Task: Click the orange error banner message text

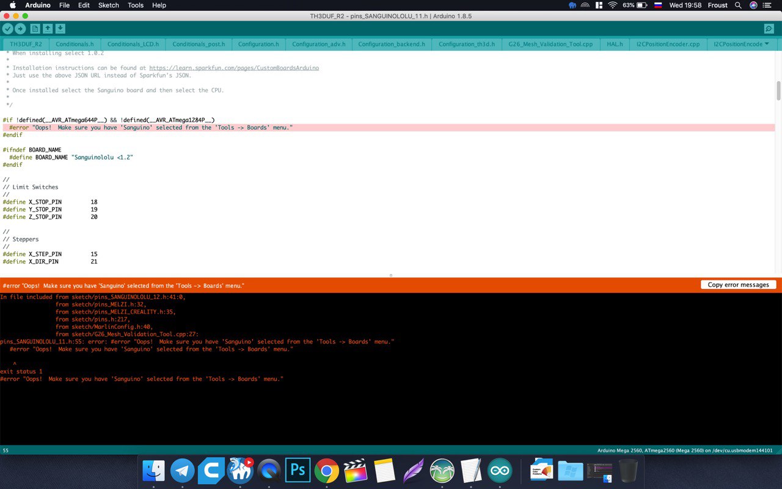Action: tap(123, 285)
